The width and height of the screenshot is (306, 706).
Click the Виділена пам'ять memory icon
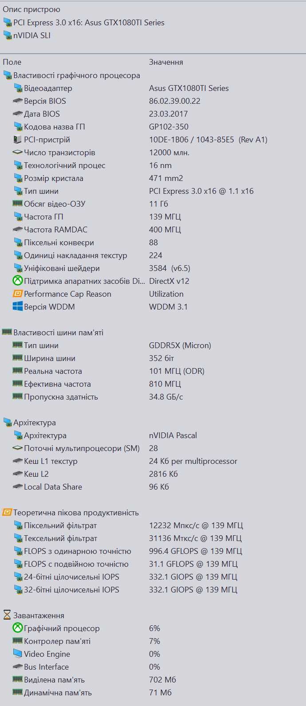pos(18,679)
